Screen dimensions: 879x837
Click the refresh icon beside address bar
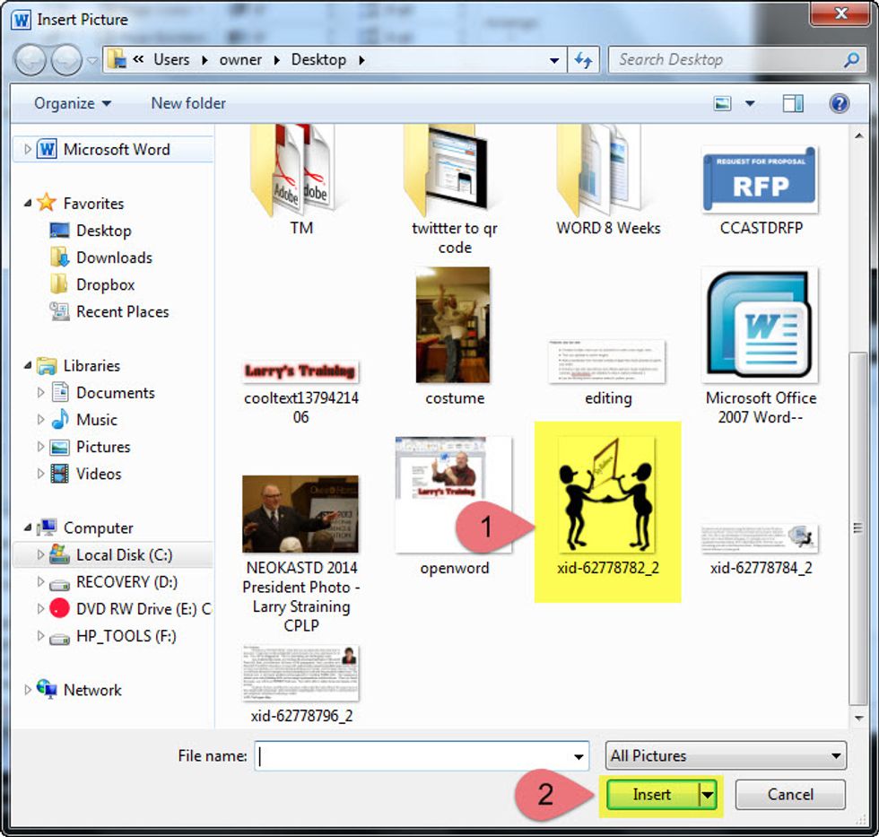pyautogui.click(x=584, y=60)
